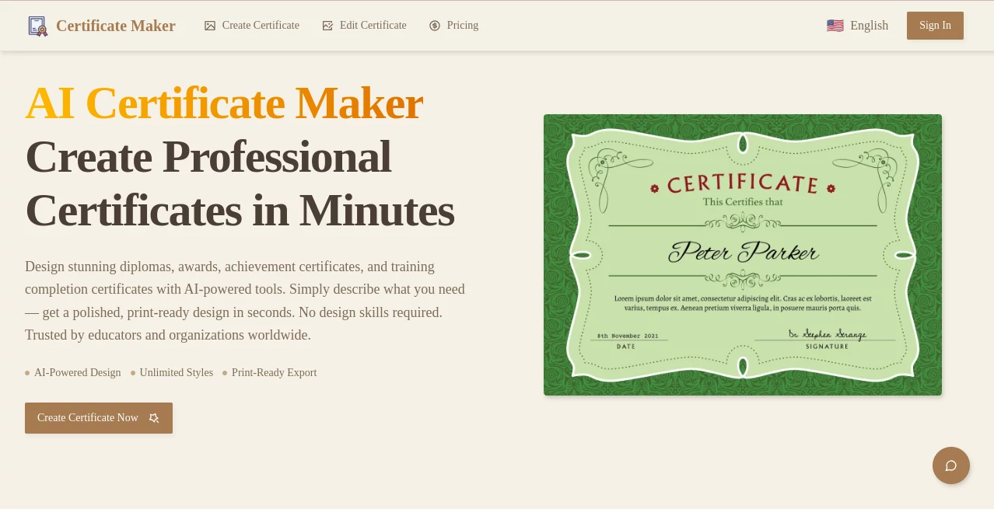
Task: Open the Create Certificate menu item
Action: click(260, 25)
